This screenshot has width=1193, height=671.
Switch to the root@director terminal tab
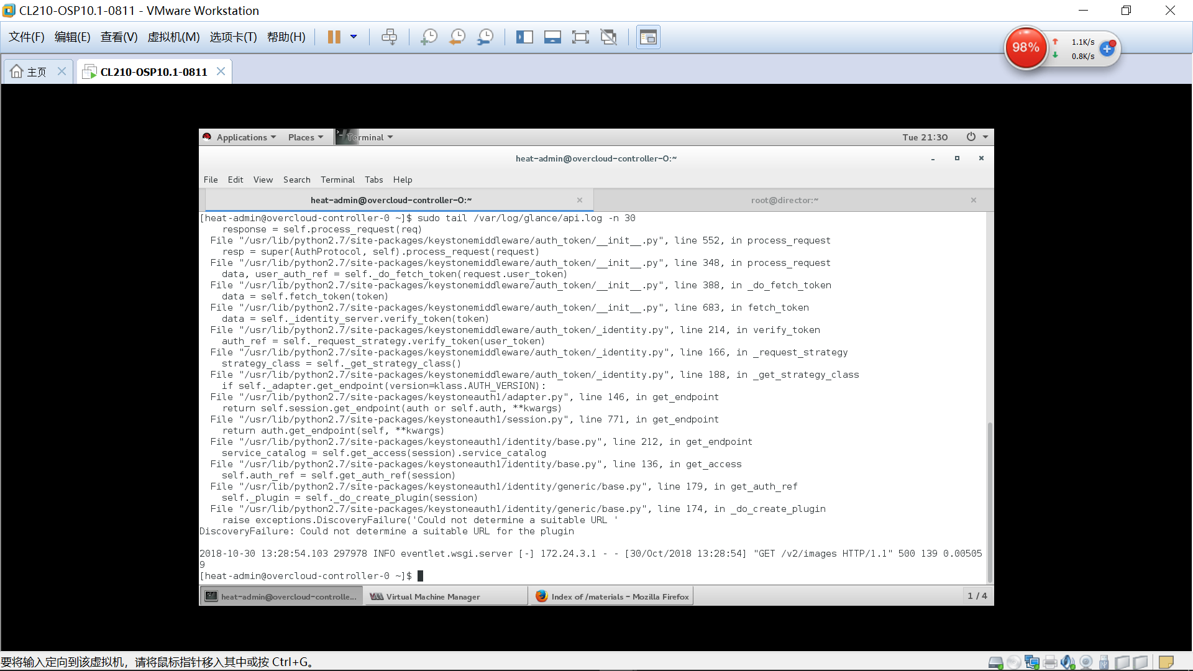coord(784,200)
